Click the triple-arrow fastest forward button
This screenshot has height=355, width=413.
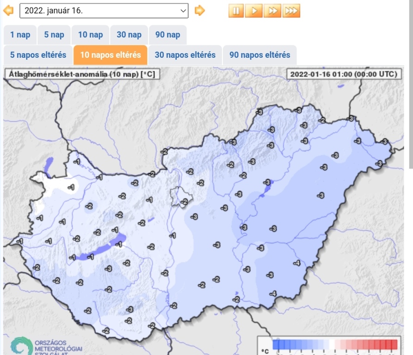pos(291,11)
